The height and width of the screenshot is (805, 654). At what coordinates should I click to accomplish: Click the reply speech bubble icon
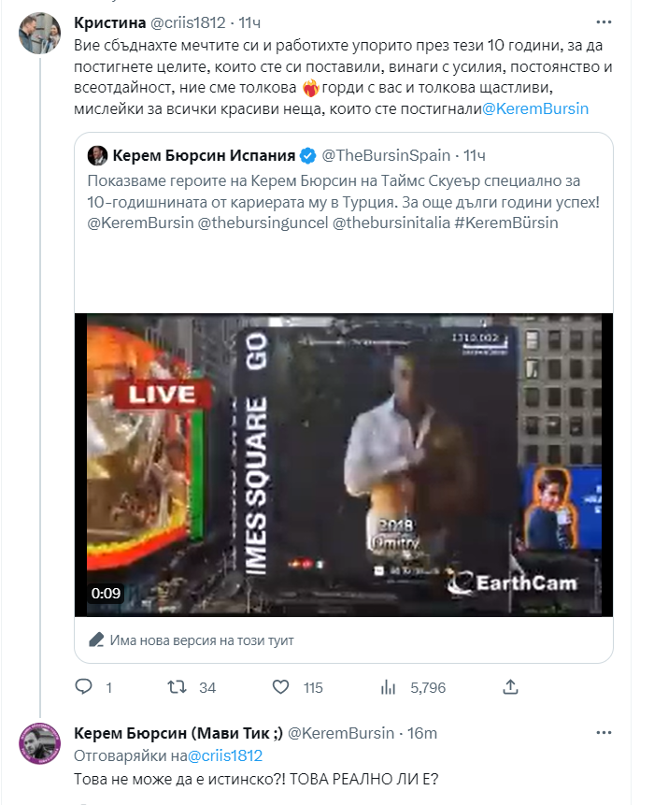[x=84, y=687]
